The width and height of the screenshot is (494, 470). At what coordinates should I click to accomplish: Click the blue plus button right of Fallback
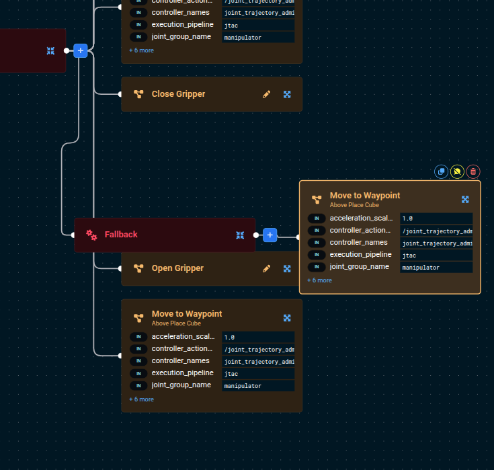pyautogui.click(x=270, y=235)
